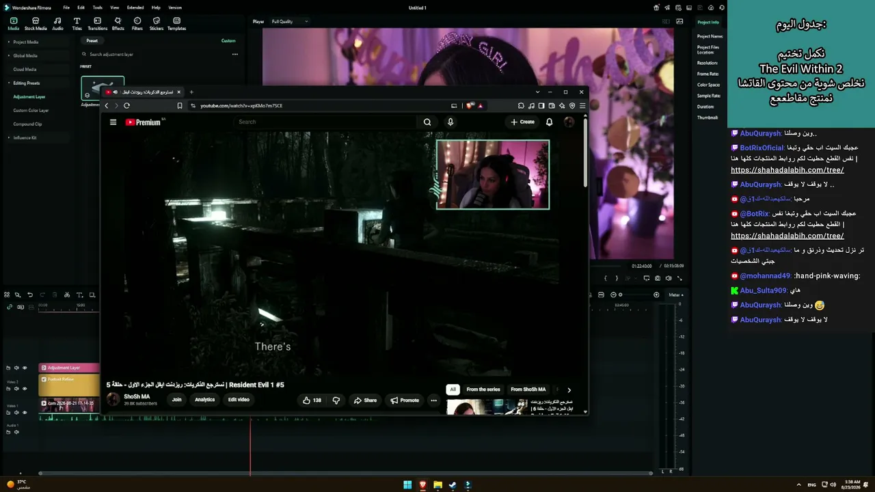The width and height of the screenshot is (875, 492).
Task: Click the YouTube like button with 138
Action: pyautogui.click(x=312, y=400)
